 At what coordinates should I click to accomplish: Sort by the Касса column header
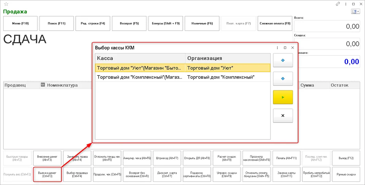click(140, 58)
